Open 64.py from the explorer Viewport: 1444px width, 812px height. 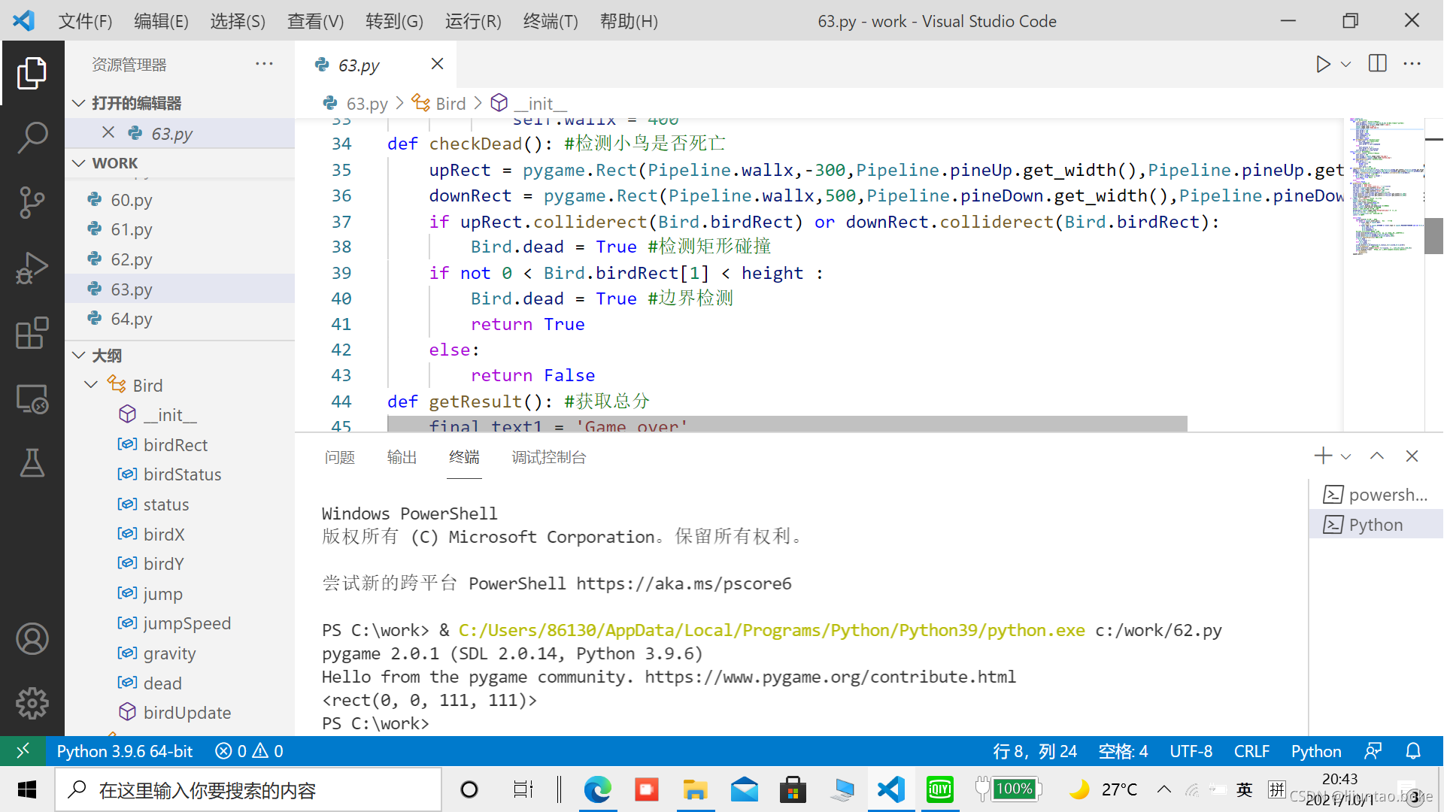coord(132,319)
